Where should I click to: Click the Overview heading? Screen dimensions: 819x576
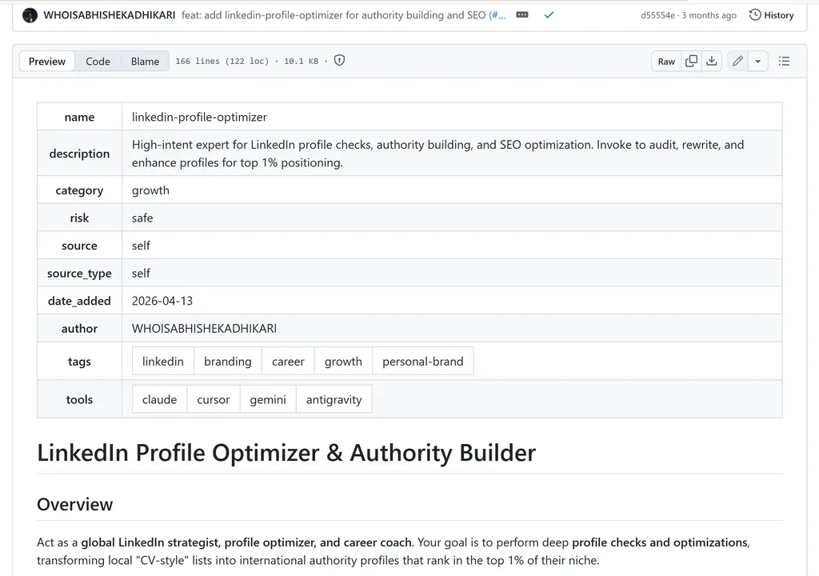click(x=74, y=504)
